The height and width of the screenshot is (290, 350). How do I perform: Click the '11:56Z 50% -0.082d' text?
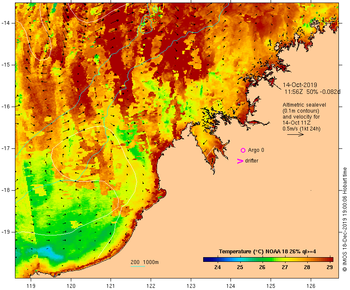pyautogui.click(x=312, y=92)
